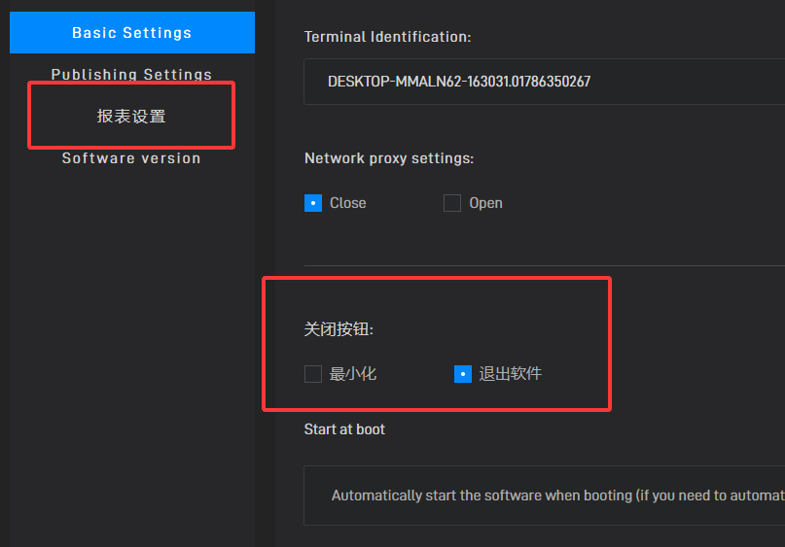This screenshot has width=785, height=547.
Task: Go to Software version page
Action: click(131, 158)
